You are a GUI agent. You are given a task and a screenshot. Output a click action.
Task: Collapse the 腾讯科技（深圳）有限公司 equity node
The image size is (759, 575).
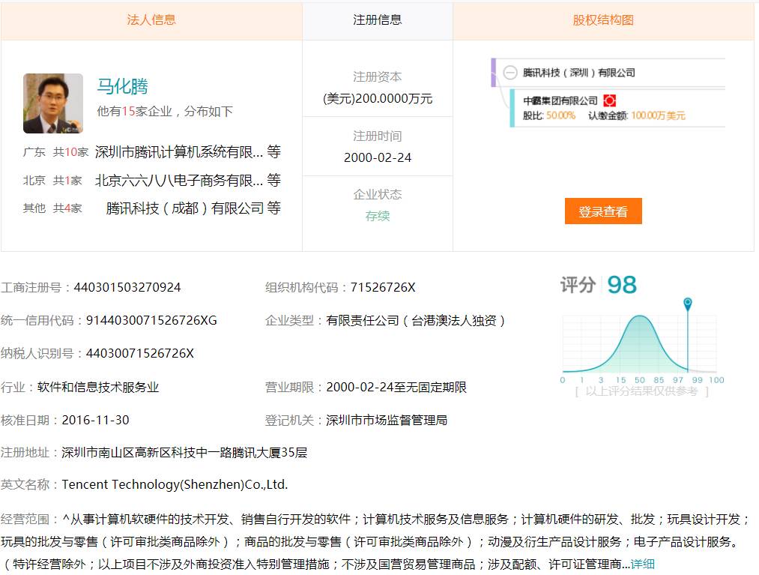pos(510,73)
